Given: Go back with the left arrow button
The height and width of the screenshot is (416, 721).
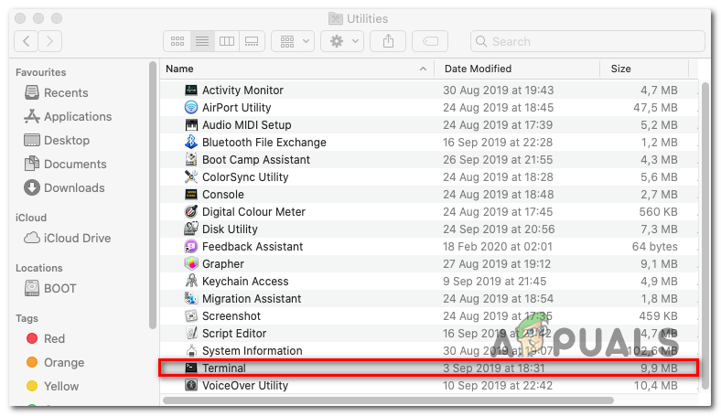Looking at the screenshot, I should 27,41.
